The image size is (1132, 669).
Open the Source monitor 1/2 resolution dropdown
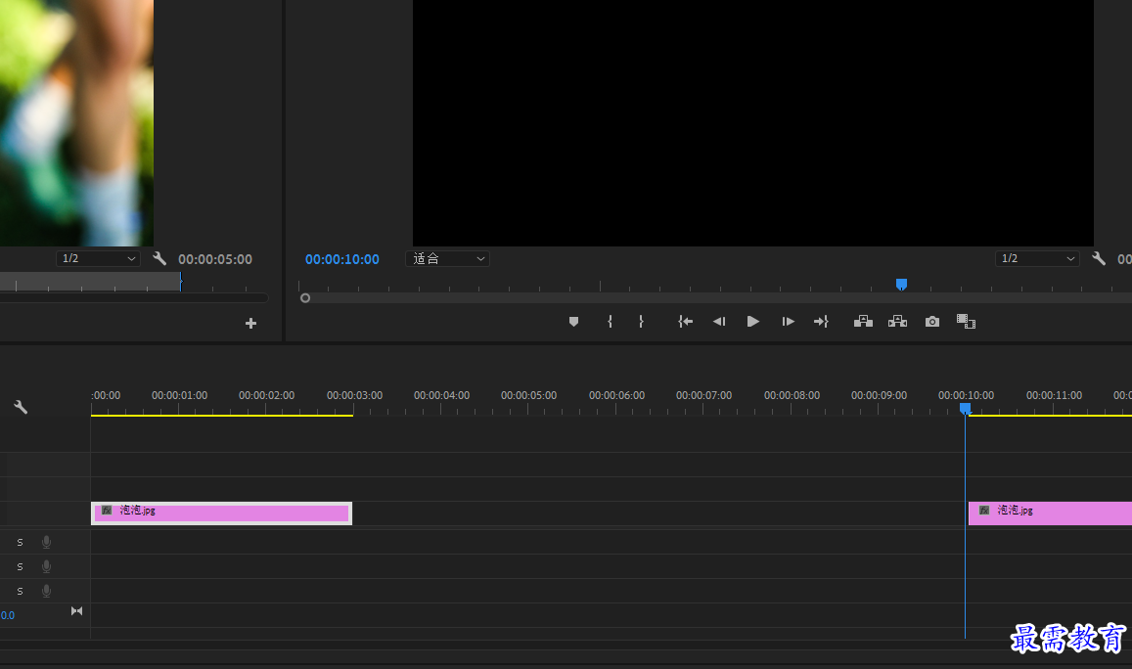coord(98,258)
